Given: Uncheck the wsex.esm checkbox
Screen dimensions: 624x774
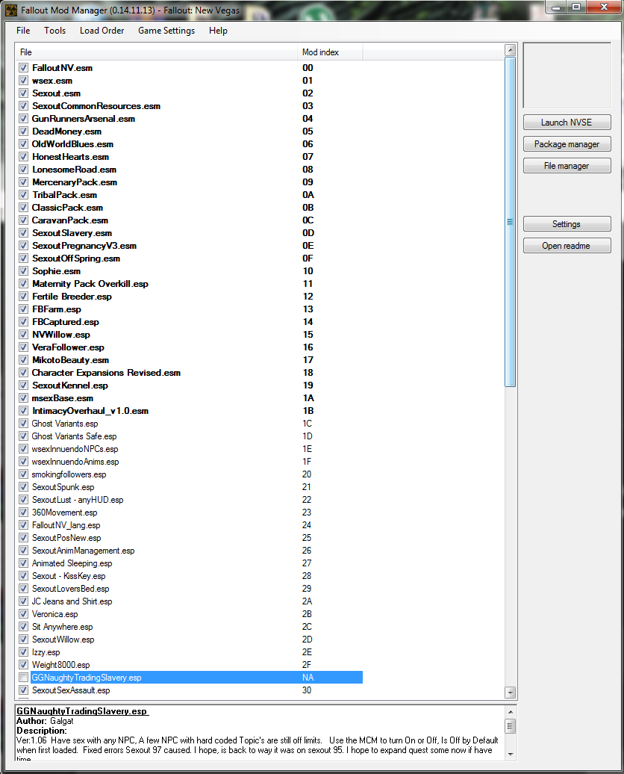Looking at the screenshot, I should [23, 81].
